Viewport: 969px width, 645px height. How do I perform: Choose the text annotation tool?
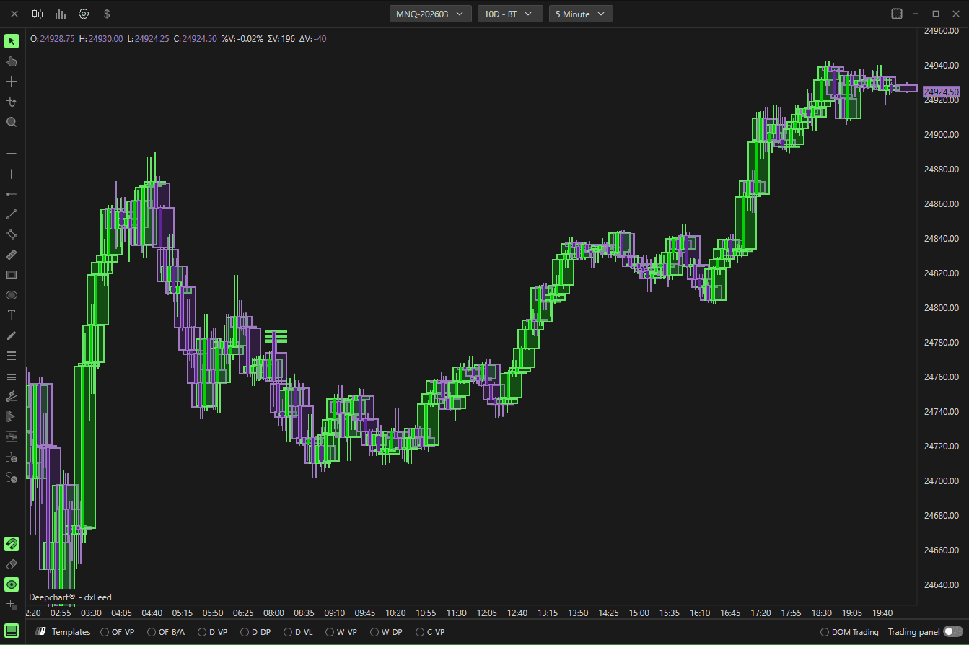[12, 315]
